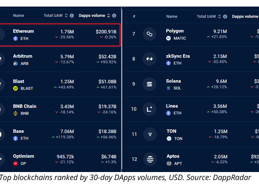The image size is (259, 188).
Task: Click the TON token icon under TON
Action: [169, 139]
